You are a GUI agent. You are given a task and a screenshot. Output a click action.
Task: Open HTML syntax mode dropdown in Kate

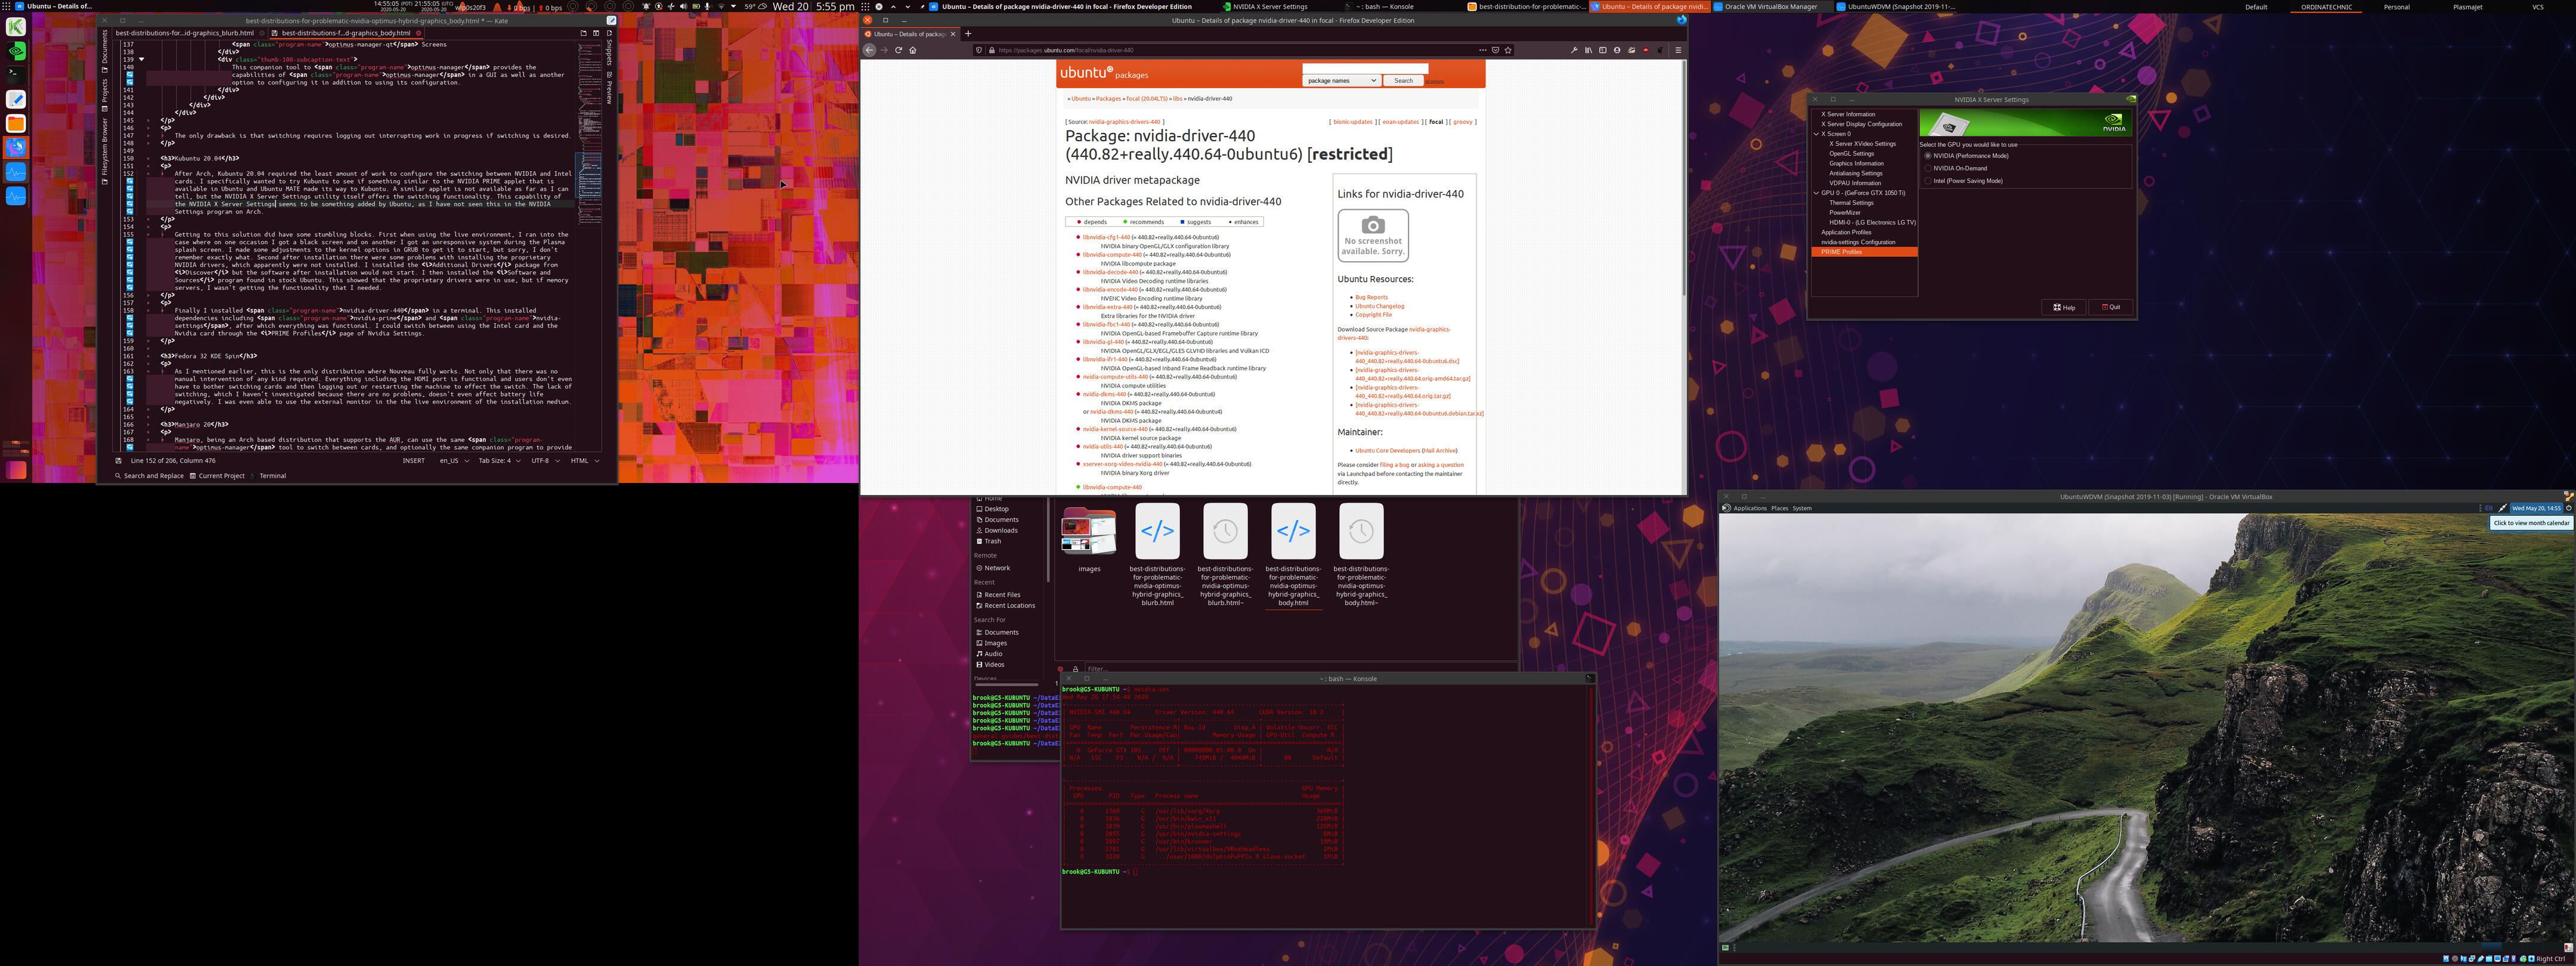[x=585, y=461]
